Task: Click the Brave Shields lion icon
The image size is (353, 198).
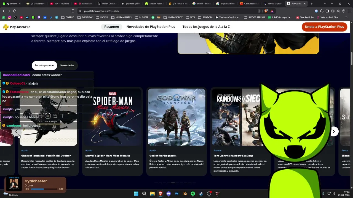Action: pos(266,11)
